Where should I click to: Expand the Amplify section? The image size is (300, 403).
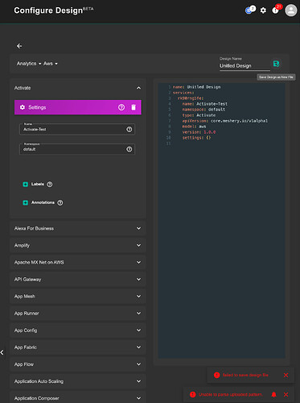78,245
